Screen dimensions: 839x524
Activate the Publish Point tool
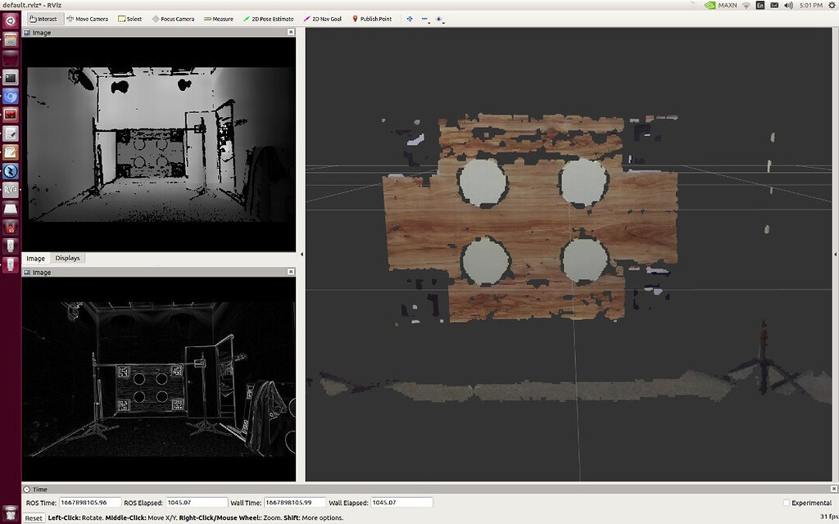374,18
